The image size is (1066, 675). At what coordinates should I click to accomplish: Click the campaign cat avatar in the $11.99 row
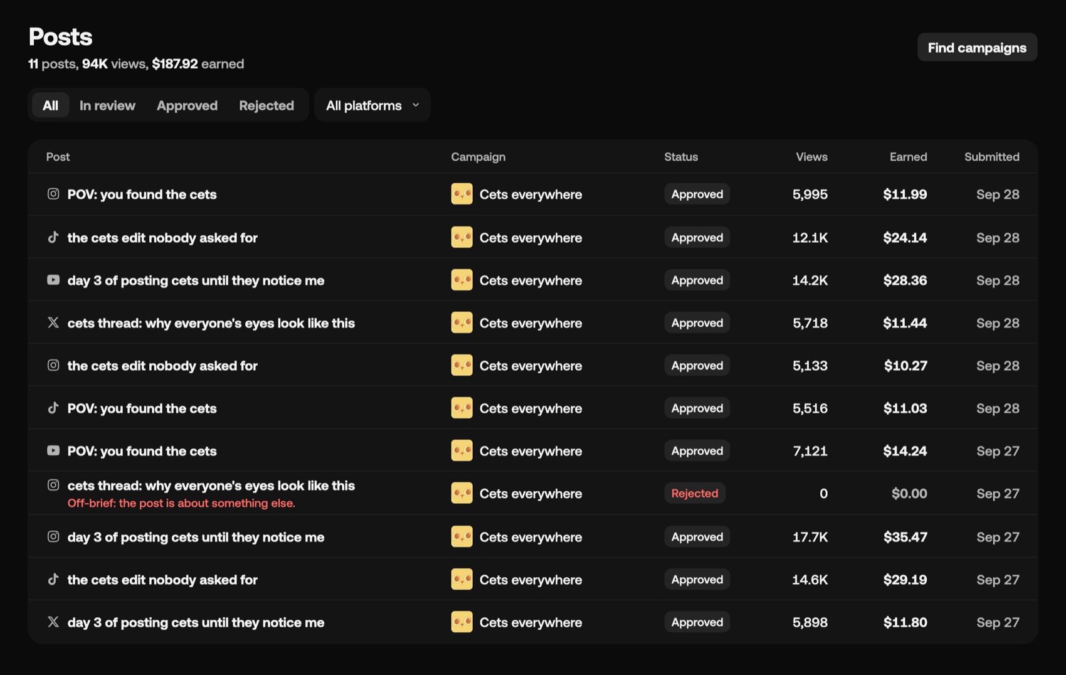(x=462, y=194)
